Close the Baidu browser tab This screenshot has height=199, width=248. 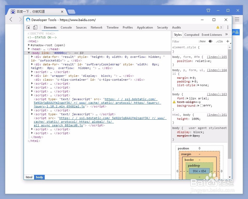click(62, 12)
